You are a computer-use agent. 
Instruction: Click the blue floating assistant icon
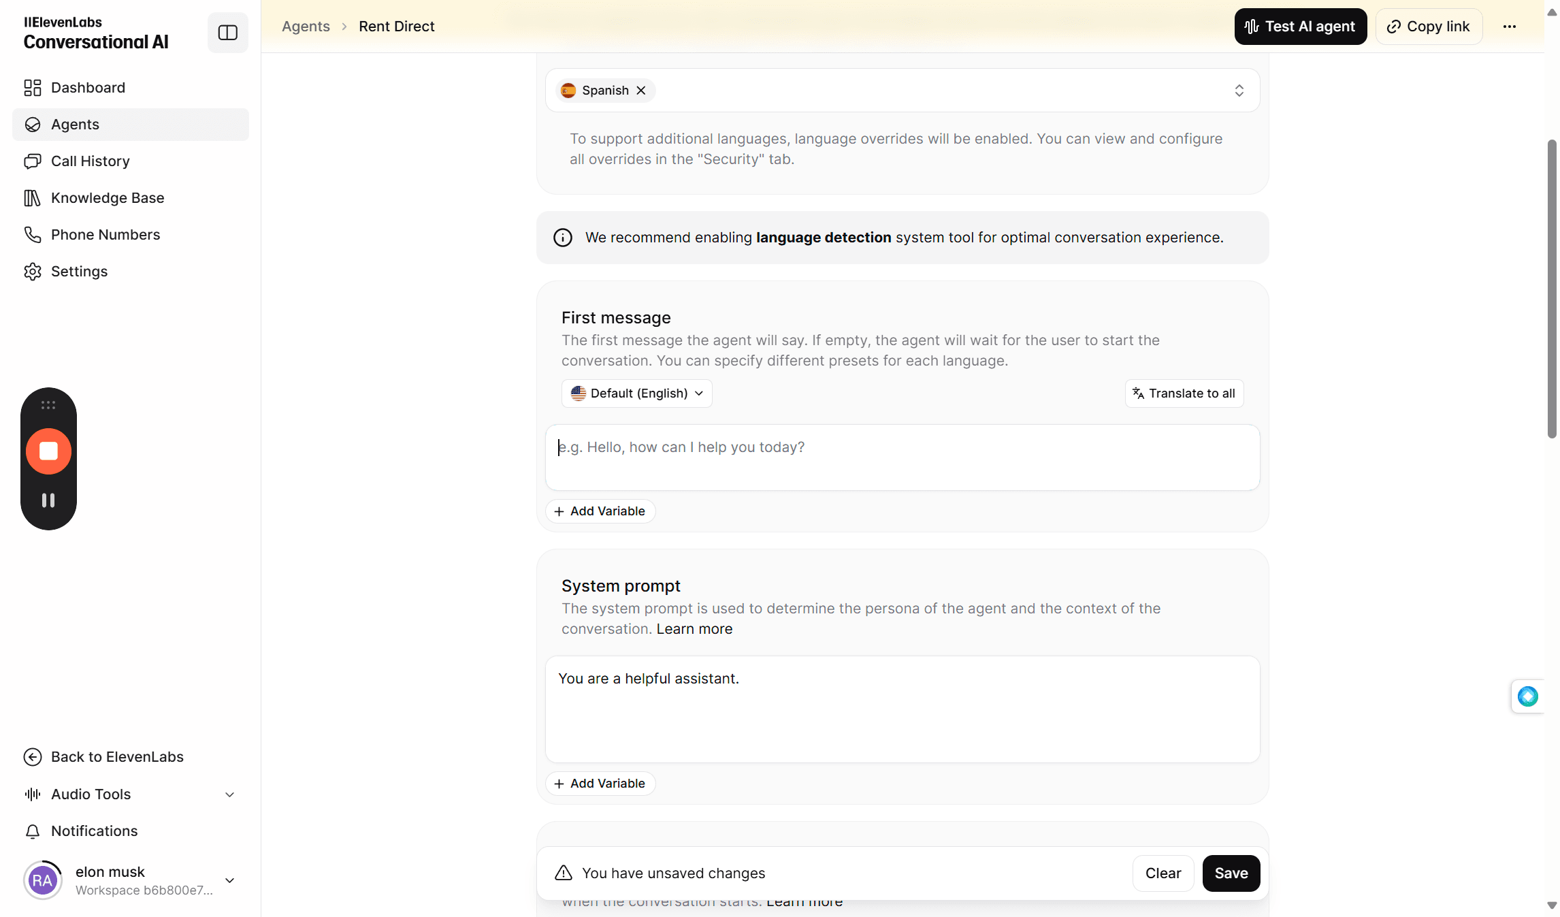(1528, 696)
